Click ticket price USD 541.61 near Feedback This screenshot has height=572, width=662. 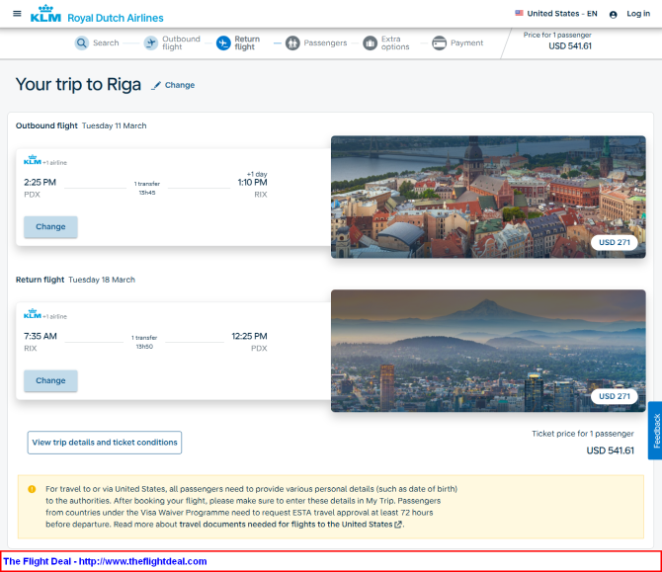click(610, 450)
